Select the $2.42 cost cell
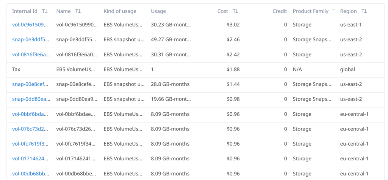The image size is (388, 180). 233,54
